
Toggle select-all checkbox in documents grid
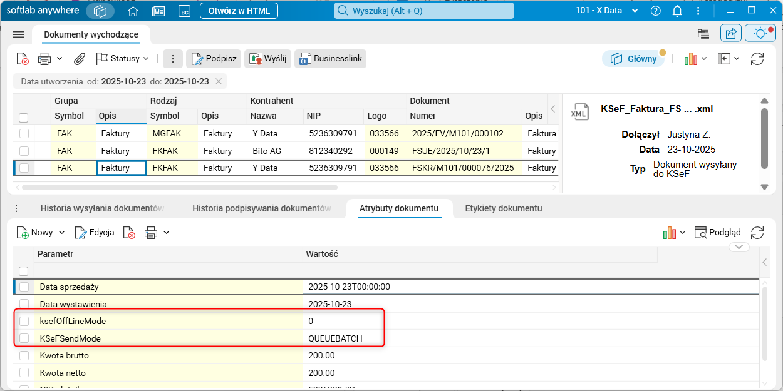[x=23, y=118]
